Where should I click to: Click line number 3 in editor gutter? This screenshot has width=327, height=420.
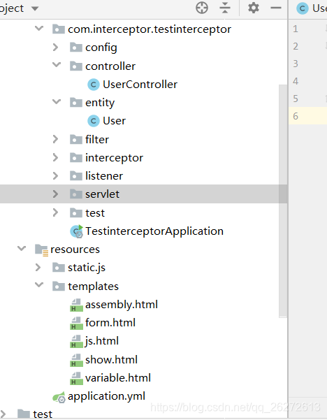click(x=296, y=64)
